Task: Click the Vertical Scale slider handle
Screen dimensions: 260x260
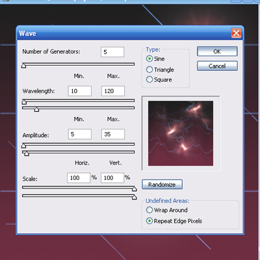Action: [135, 197]
